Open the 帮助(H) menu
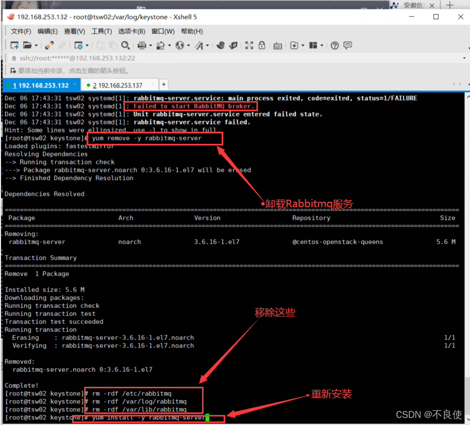 pos(192,31)
